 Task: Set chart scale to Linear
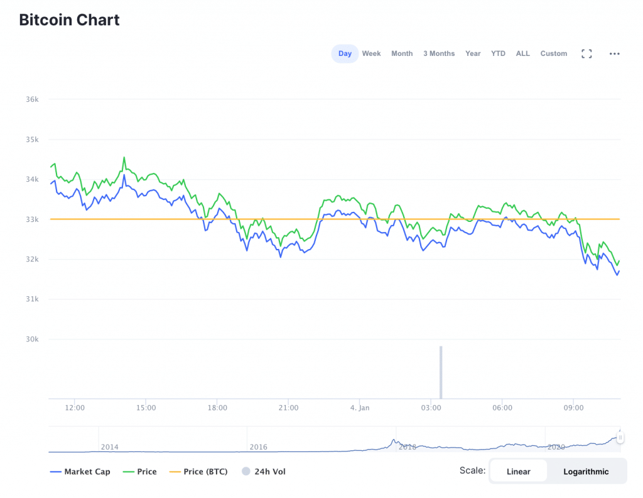pyautogui.click(x=518, y=472)
